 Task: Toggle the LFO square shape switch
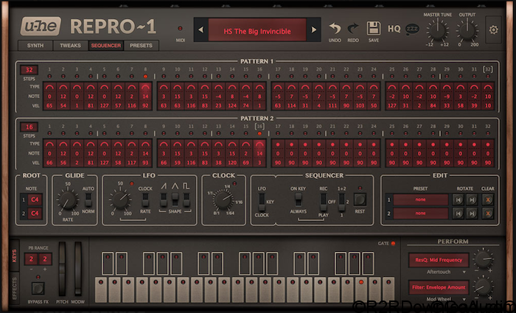coord(186,200)
